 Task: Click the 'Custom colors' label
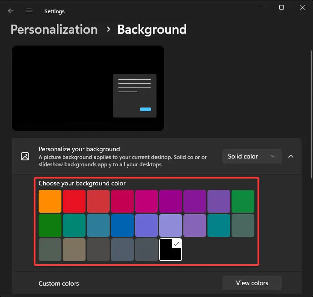59,283
